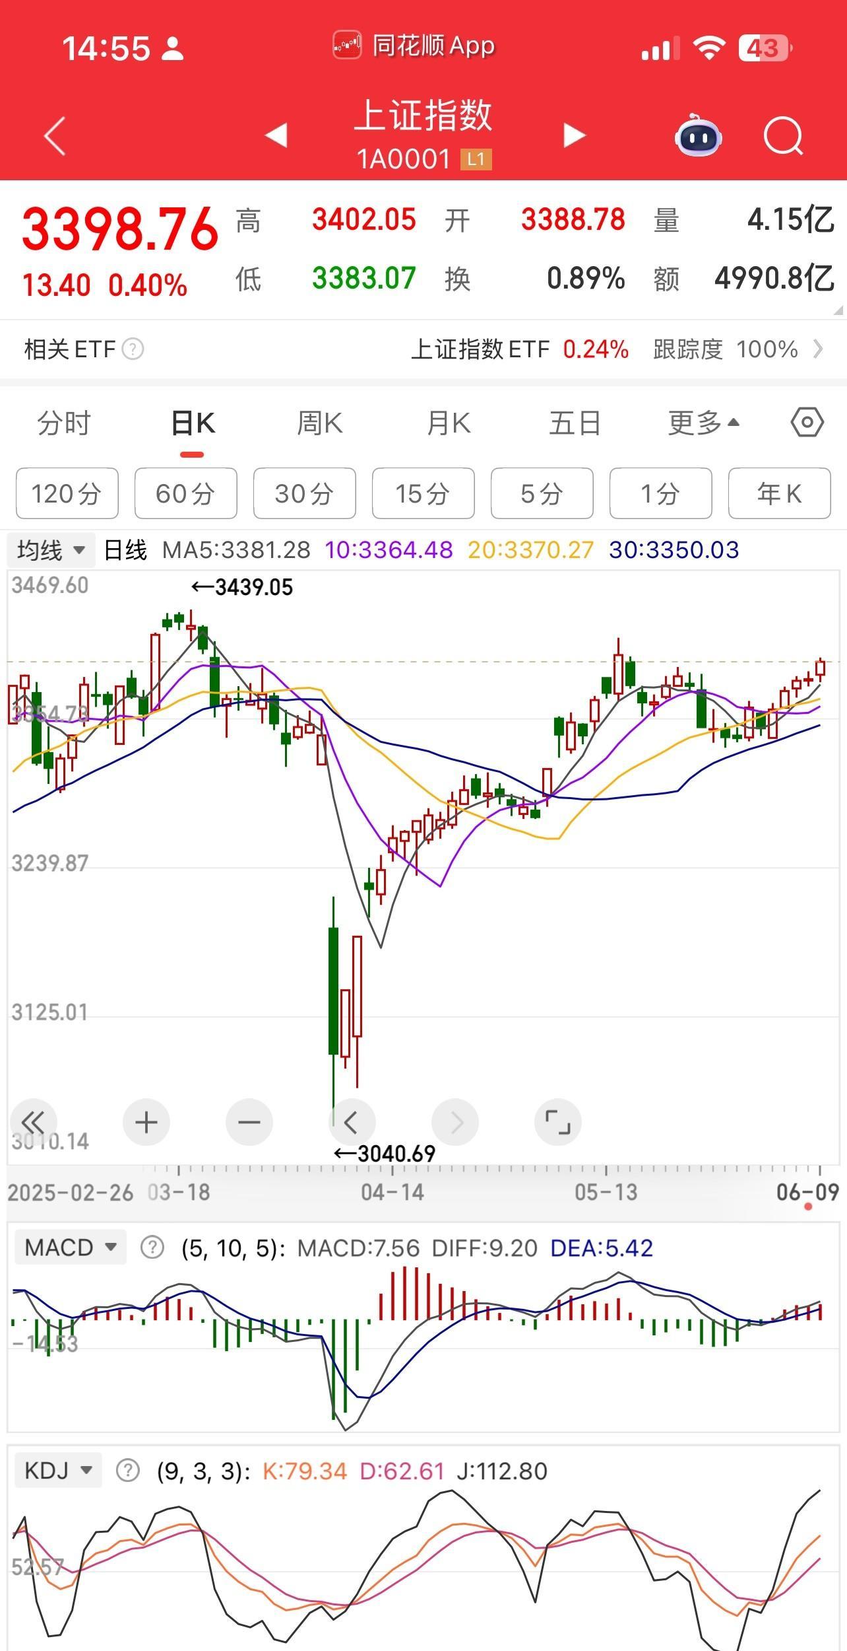Tap the expand corner under 额

point(837,310)
